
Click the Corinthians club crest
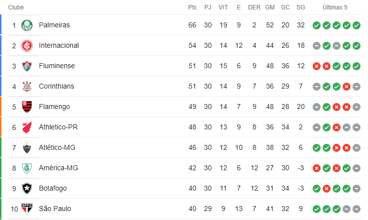[x=27, y=87]
